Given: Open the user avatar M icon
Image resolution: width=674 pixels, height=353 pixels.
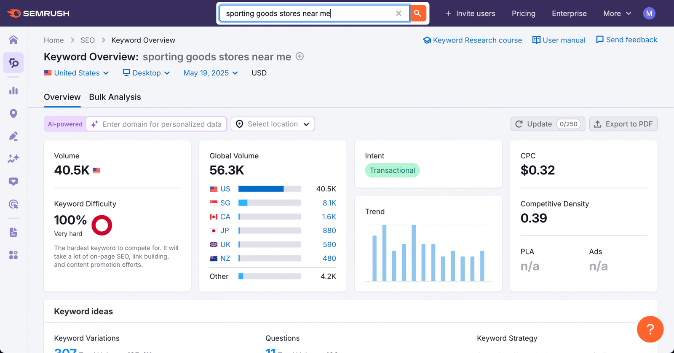Looking at the screenshot, I should (x=649, y=13).
